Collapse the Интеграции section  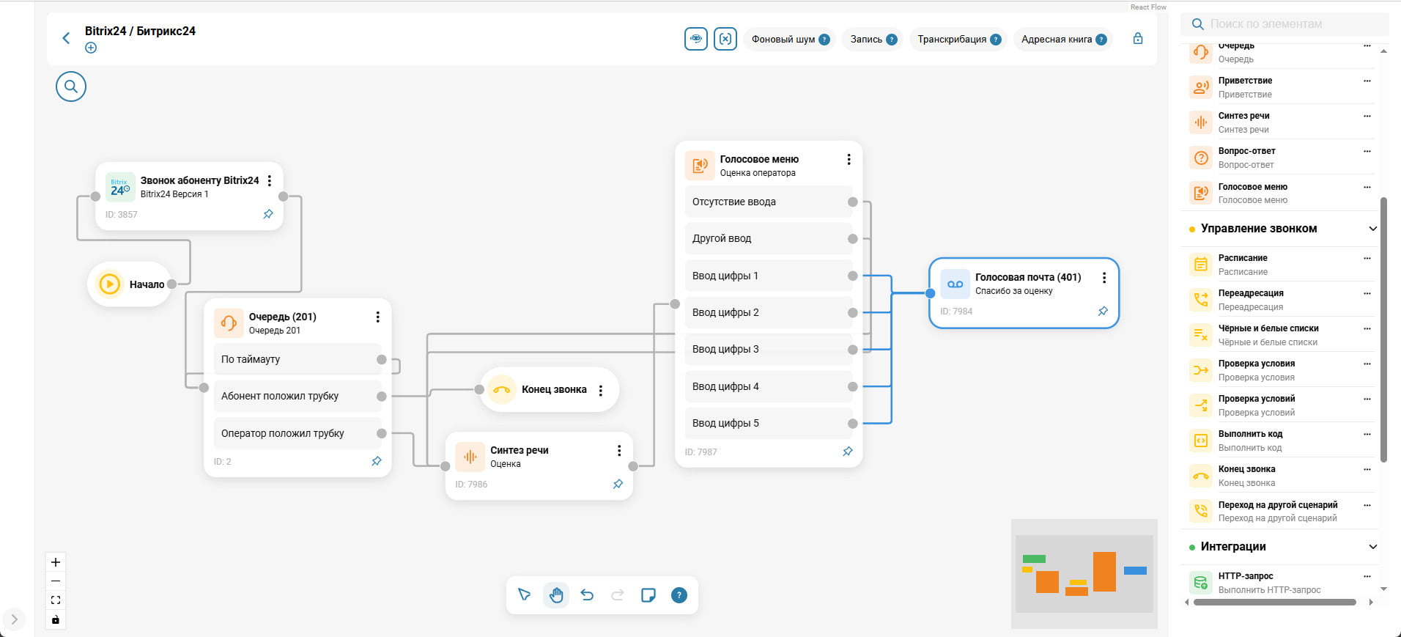1372,547
